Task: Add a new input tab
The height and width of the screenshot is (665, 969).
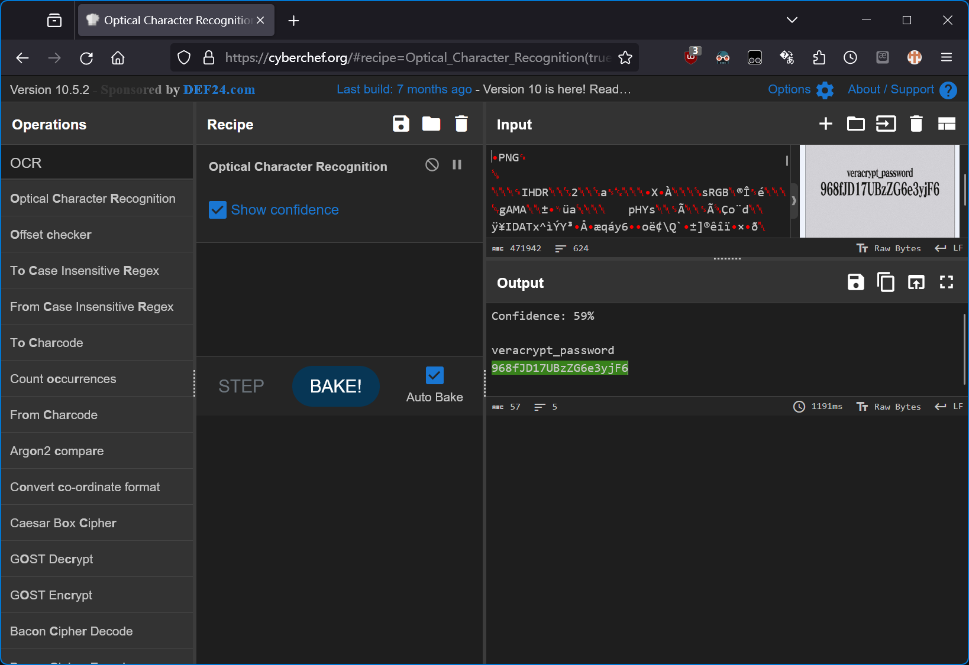Action: click(825, 124)
